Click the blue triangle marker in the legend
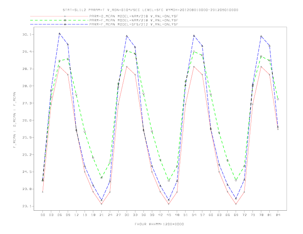This screenshot has height=234, width=303. point(65,24)
